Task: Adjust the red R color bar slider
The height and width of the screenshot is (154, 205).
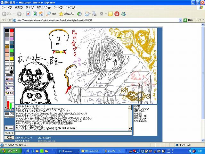Action: point(8,105)
